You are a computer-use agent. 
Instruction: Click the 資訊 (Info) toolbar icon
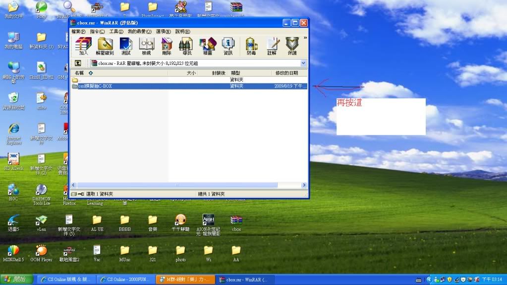[228, 46]
